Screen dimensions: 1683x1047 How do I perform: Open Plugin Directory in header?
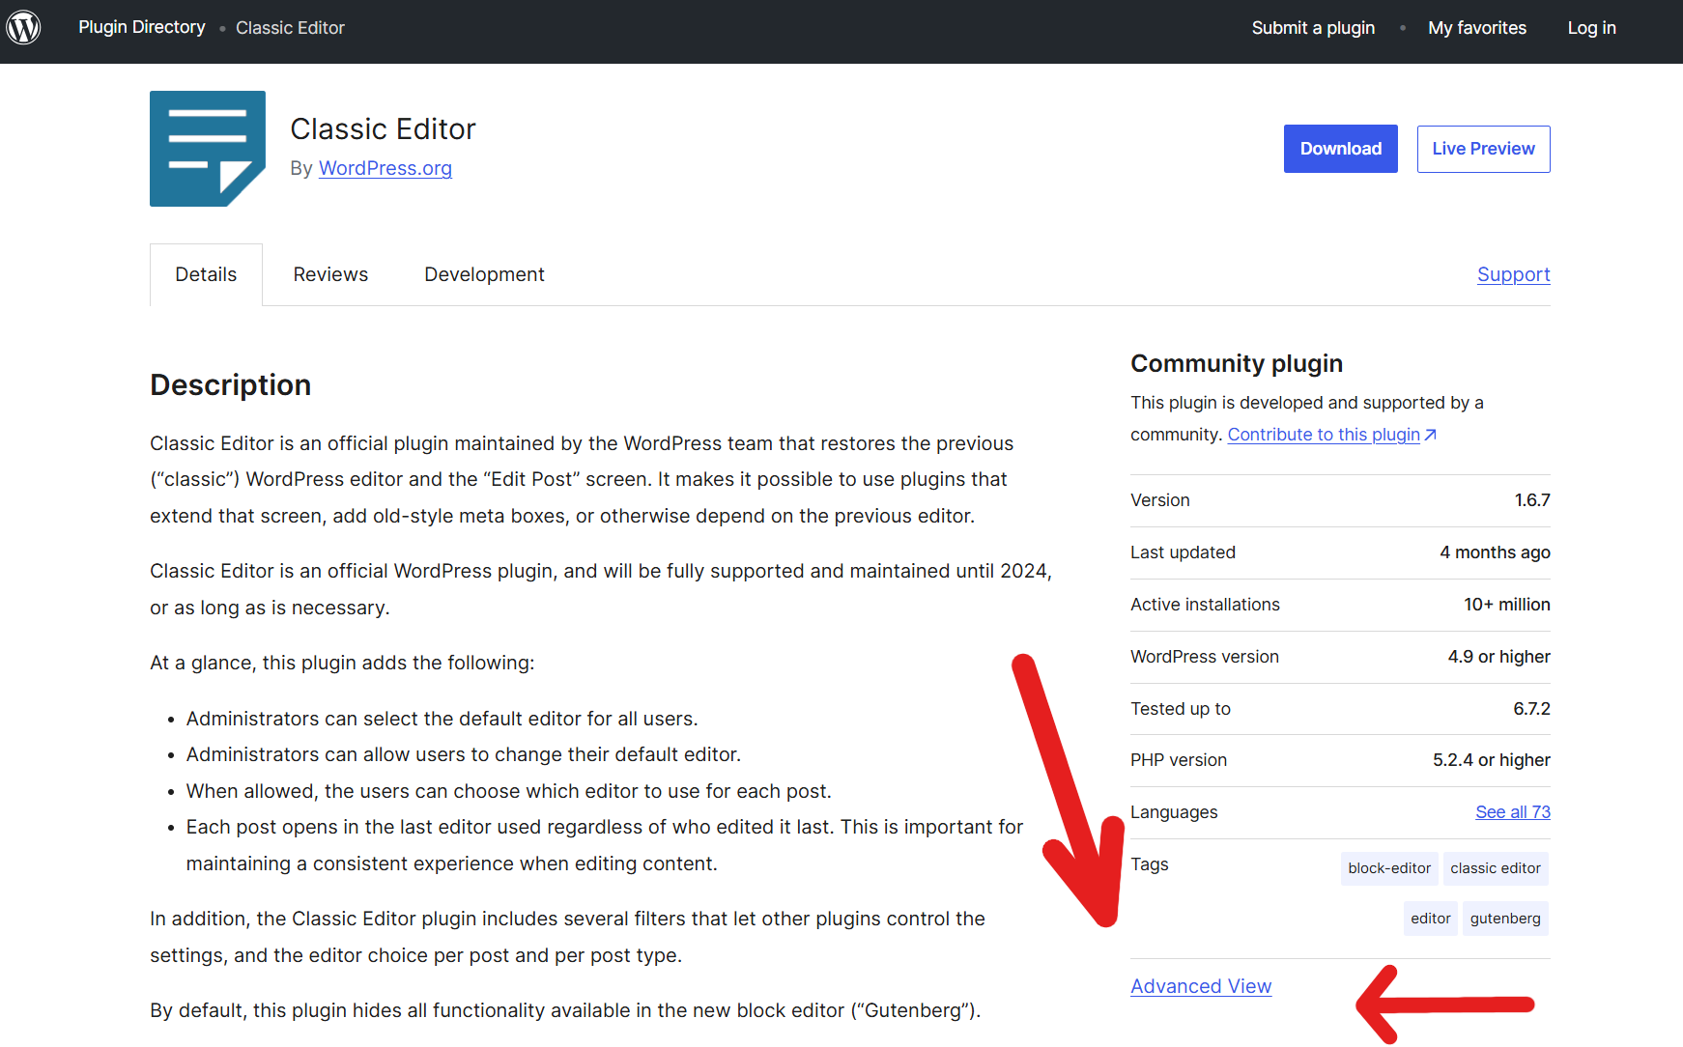[x=142, y=27]
